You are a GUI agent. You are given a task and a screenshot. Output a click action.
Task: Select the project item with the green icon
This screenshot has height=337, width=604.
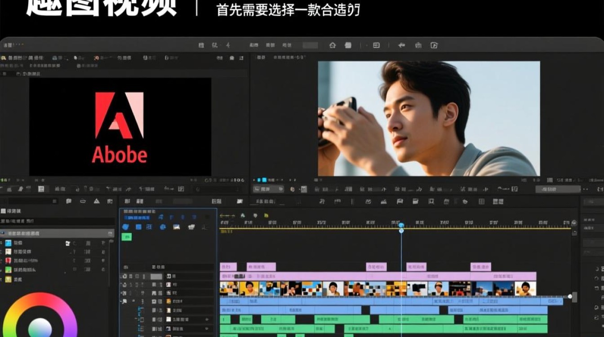(x=8, y=270)
